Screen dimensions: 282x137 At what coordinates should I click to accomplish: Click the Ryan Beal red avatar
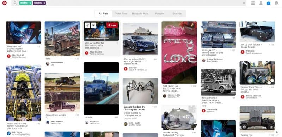coord(243,52)
